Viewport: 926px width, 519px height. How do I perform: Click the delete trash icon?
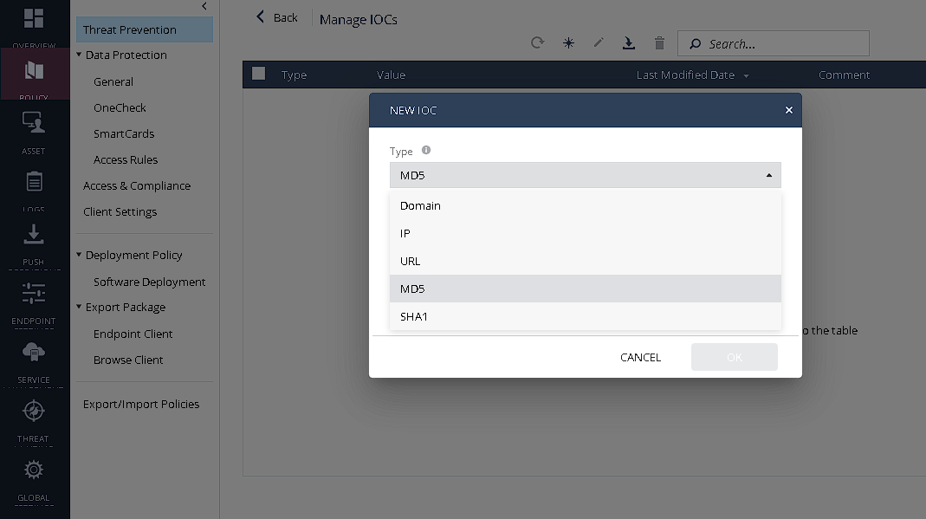[x=659, y=43]
